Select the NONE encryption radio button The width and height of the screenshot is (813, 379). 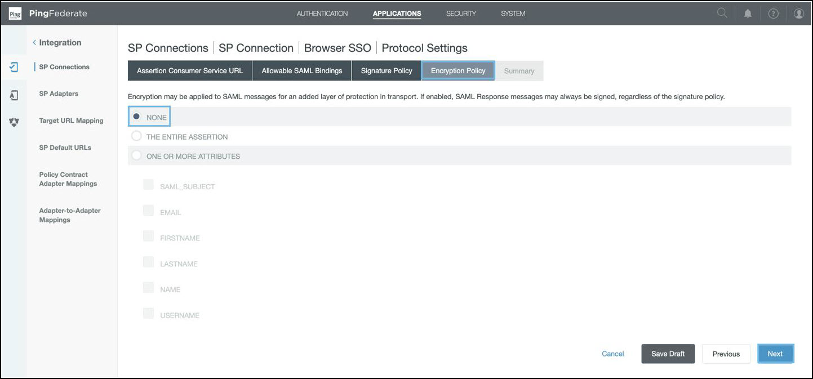click(136, 117)
